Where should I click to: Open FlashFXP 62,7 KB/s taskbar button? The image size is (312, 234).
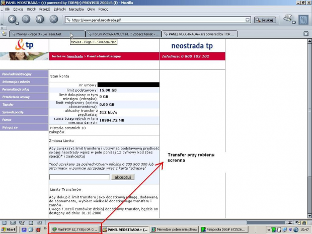75,229
